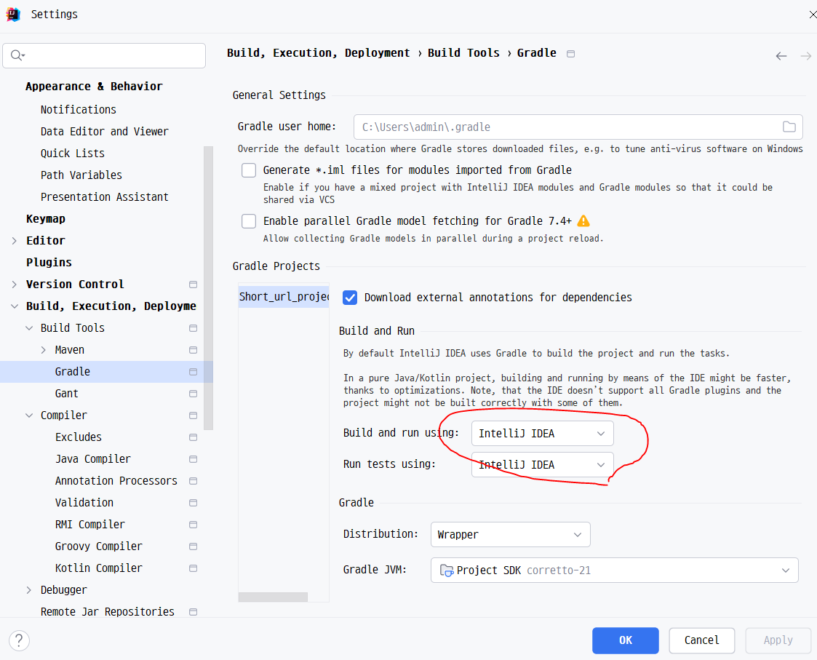817x660 pixels.
Task: Click the back navigation arrow
Action: pos(781,56)
